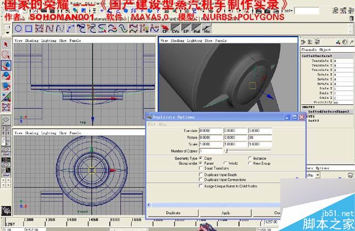355x231 pixels.
Task: Click the EP curve shelf button
Action: [x=186, y=29]
